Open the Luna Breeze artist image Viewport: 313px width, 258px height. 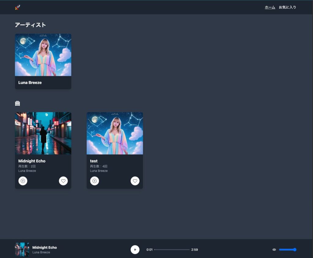coord(43,55)
